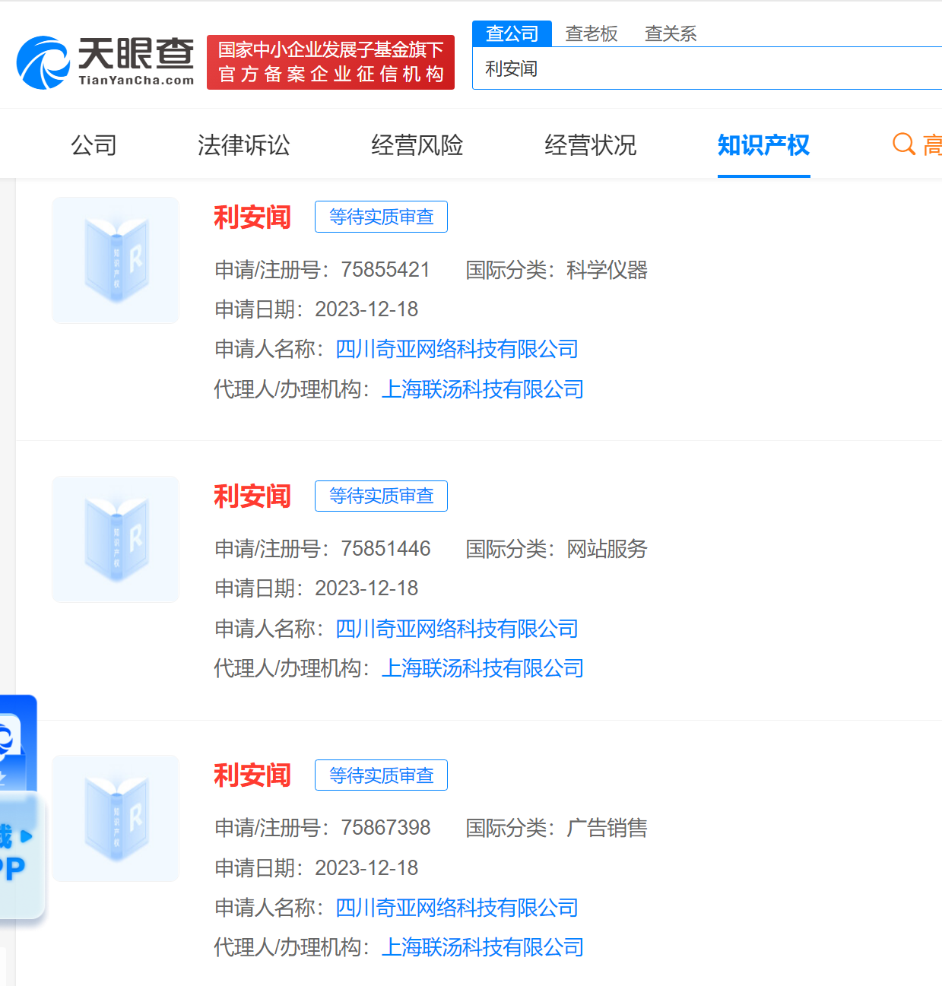Select the 查公司 search tab
The image size is (942, 986).
[x=512, y=33]
